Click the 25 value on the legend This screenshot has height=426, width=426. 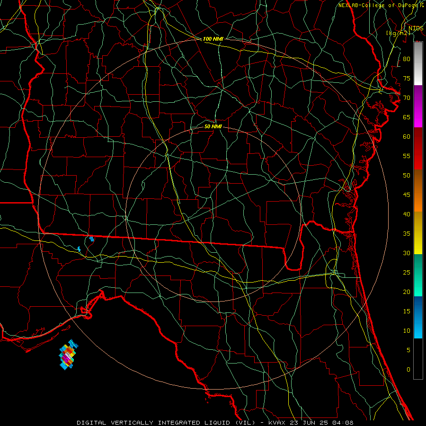[x=407, y=272]
